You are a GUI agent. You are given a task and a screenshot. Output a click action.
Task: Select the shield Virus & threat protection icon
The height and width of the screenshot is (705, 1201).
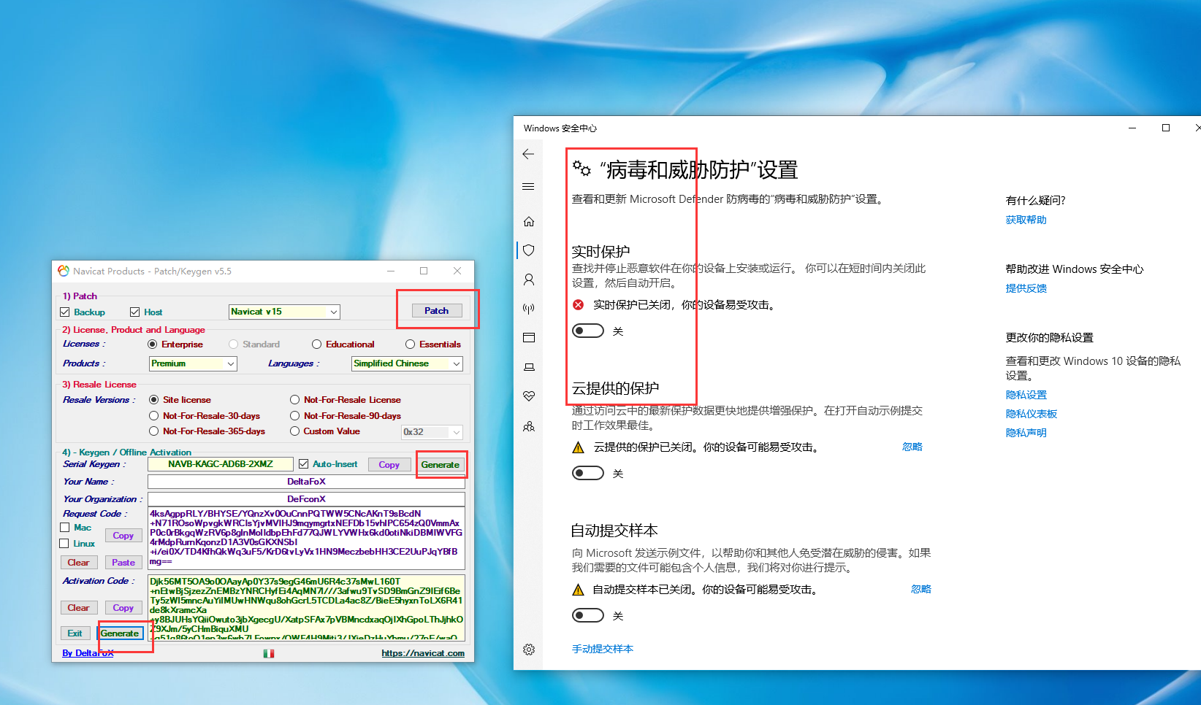click(529, 250)
